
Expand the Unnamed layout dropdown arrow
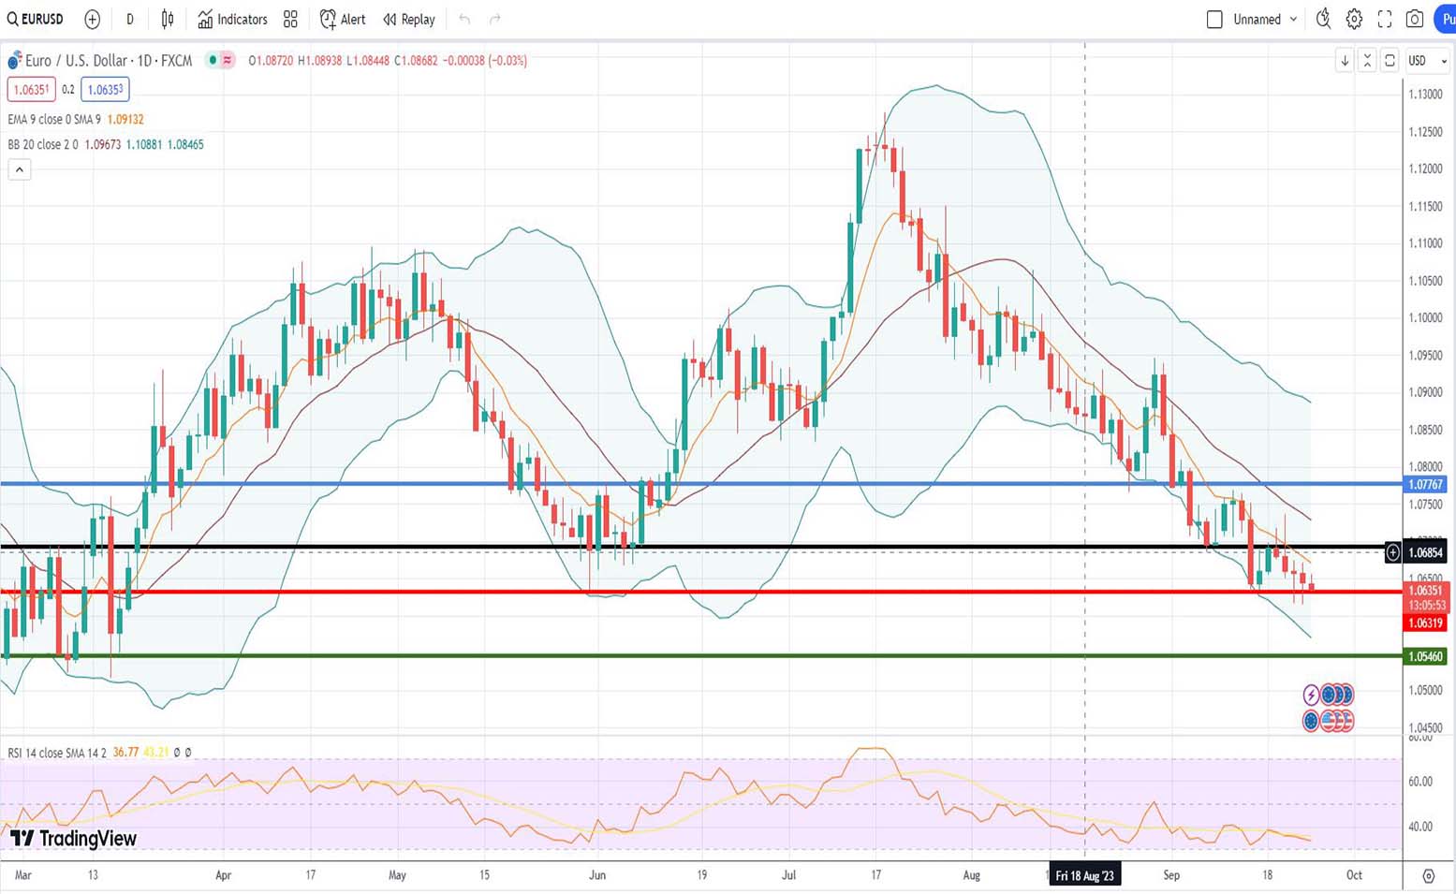1294,19
